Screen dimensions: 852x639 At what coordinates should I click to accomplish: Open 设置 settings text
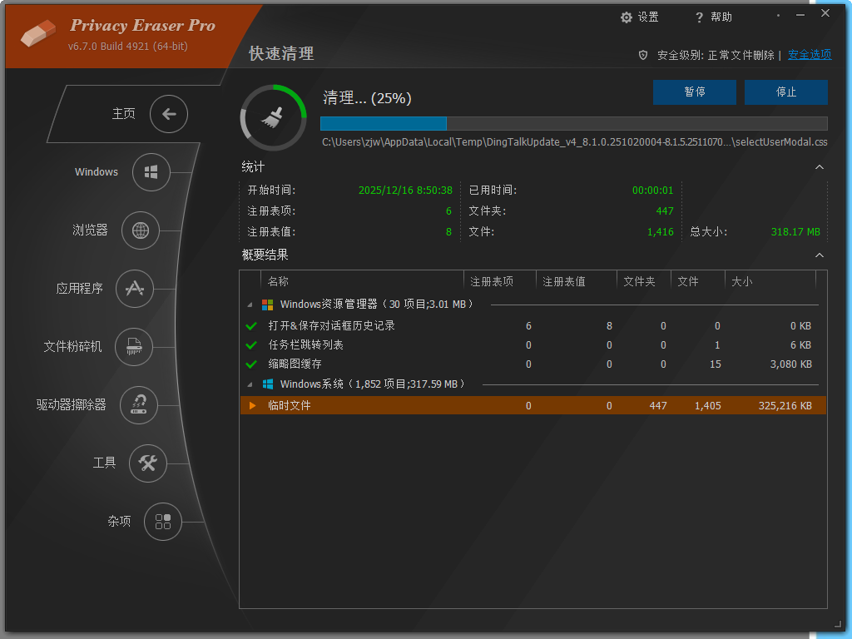[x=648, y=17]
